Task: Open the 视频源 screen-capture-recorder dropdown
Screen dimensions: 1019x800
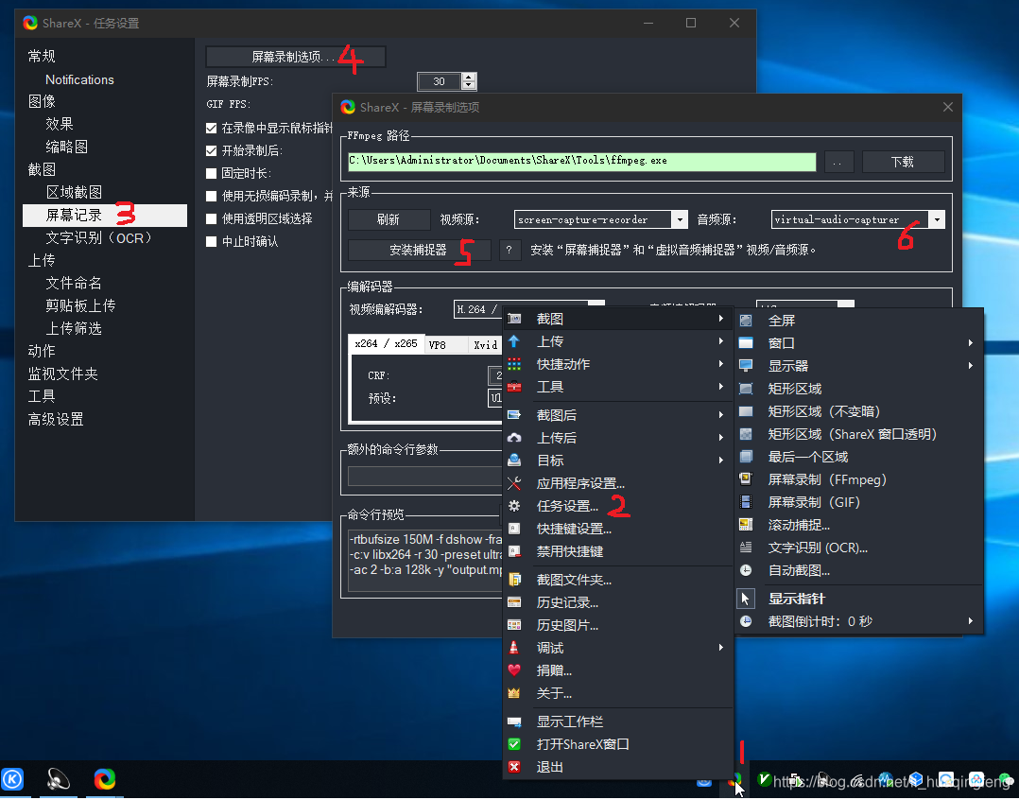Action: click(x=680, y=219)
